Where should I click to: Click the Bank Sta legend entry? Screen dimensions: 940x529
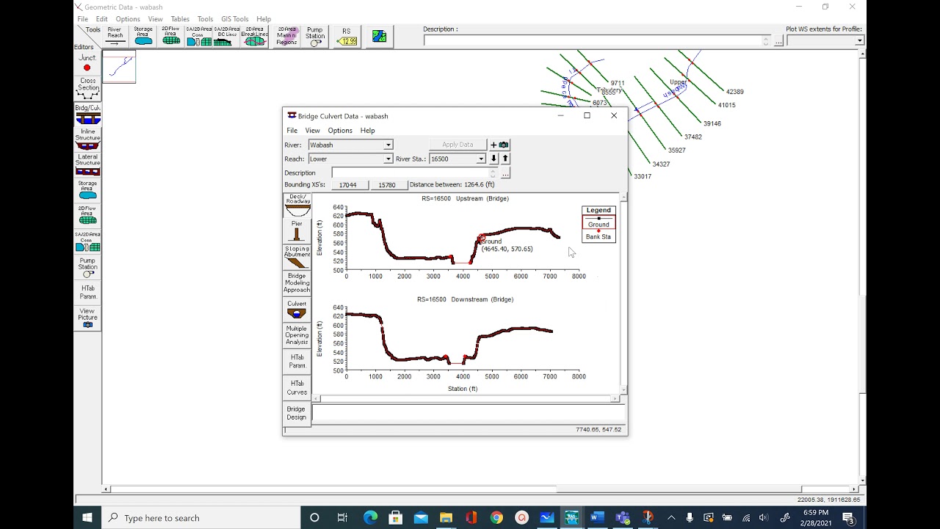[x=599, y=234]
